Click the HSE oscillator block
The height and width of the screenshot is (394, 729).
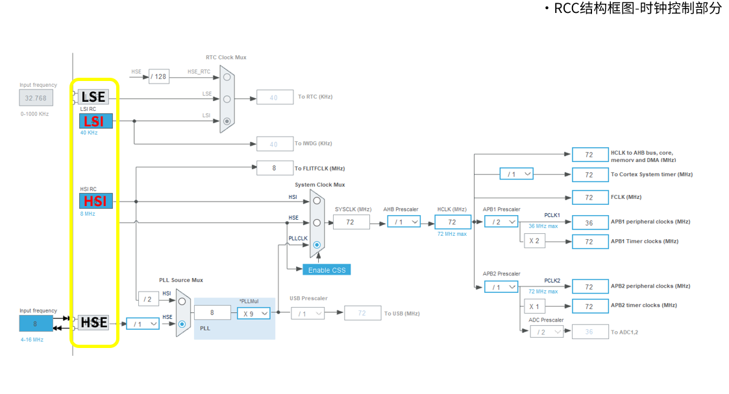(93, 322)
